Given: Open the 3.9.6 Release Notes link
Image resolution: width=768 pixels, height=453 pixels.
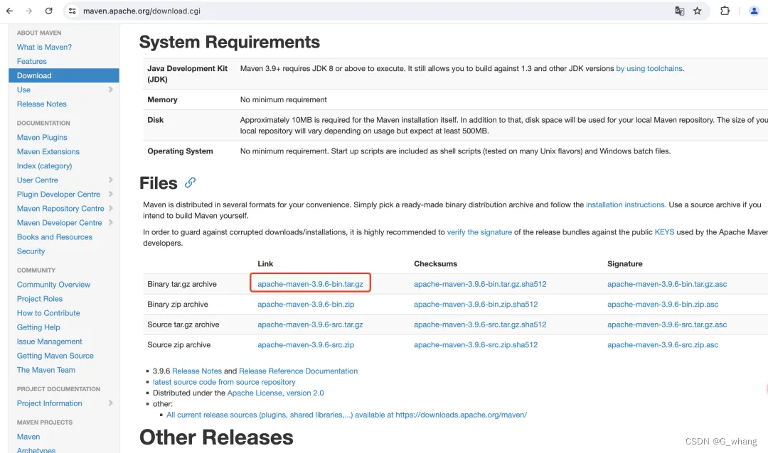Looking at the screenshot, I should [x=197, y=371].
